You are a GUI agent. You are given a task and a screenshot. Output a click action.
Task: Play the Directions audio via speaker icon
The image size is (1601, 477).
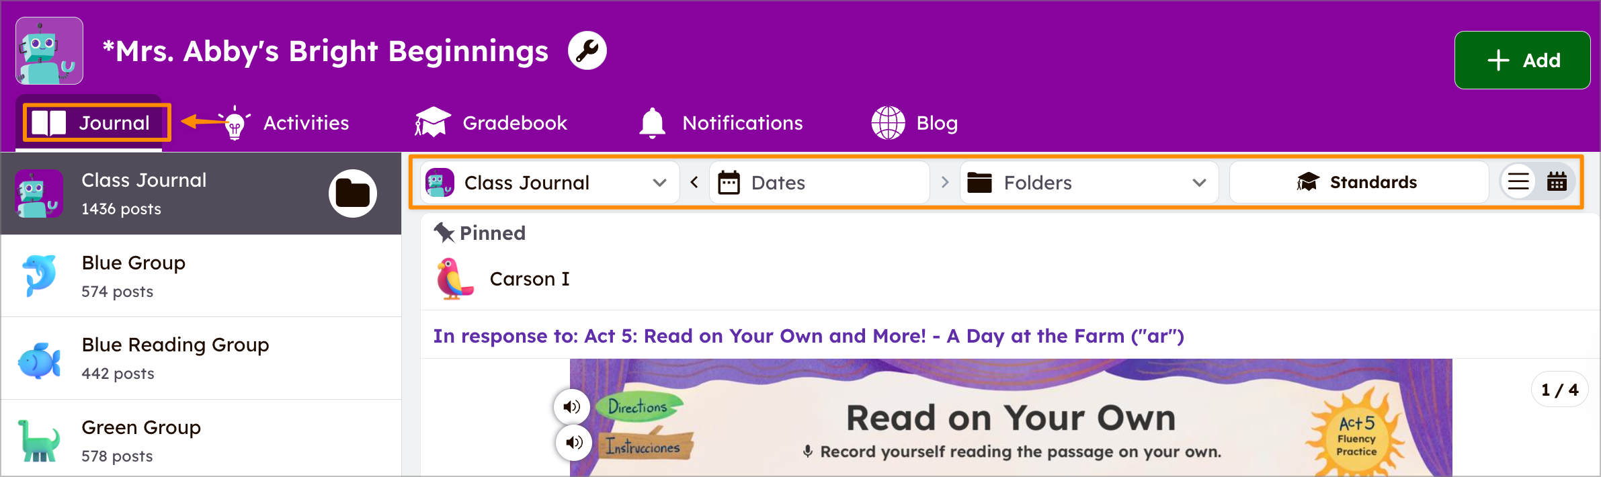(572, 406)
